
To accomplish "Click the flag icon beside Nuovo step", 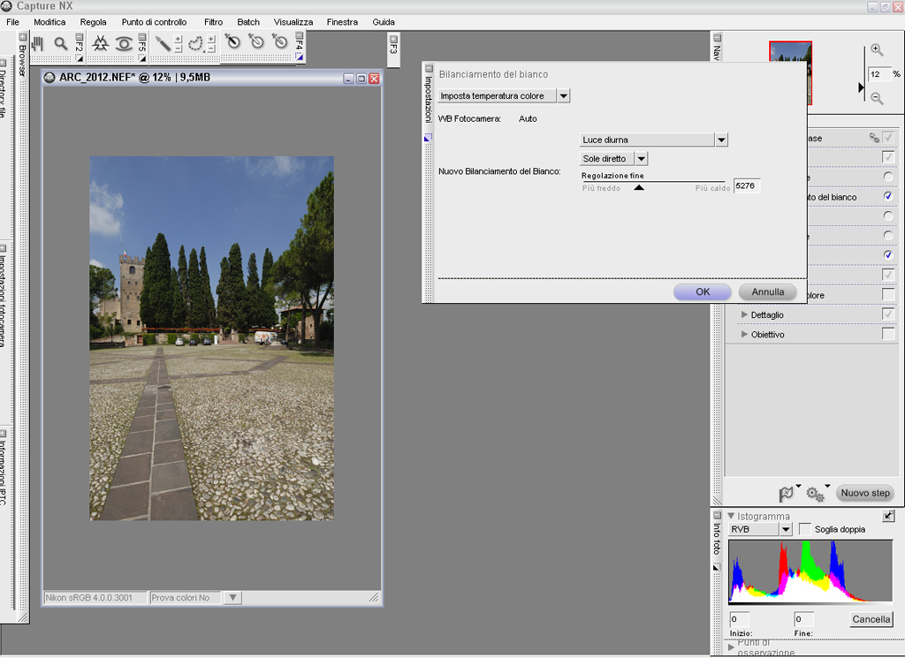I will click(x=786, y=494).
